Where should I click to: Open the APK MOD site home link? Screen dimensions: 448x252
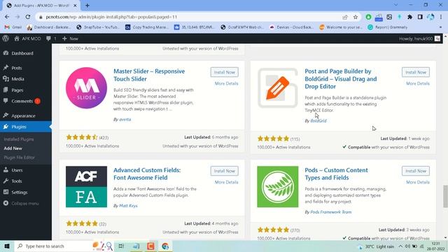tap(27, 38)
